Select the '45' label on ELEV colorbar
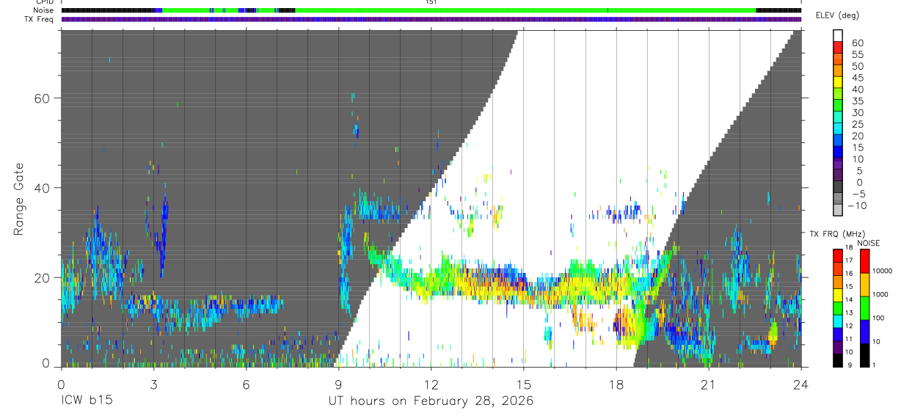This screenshot has height=416, width=901. [x=857, y=78]
